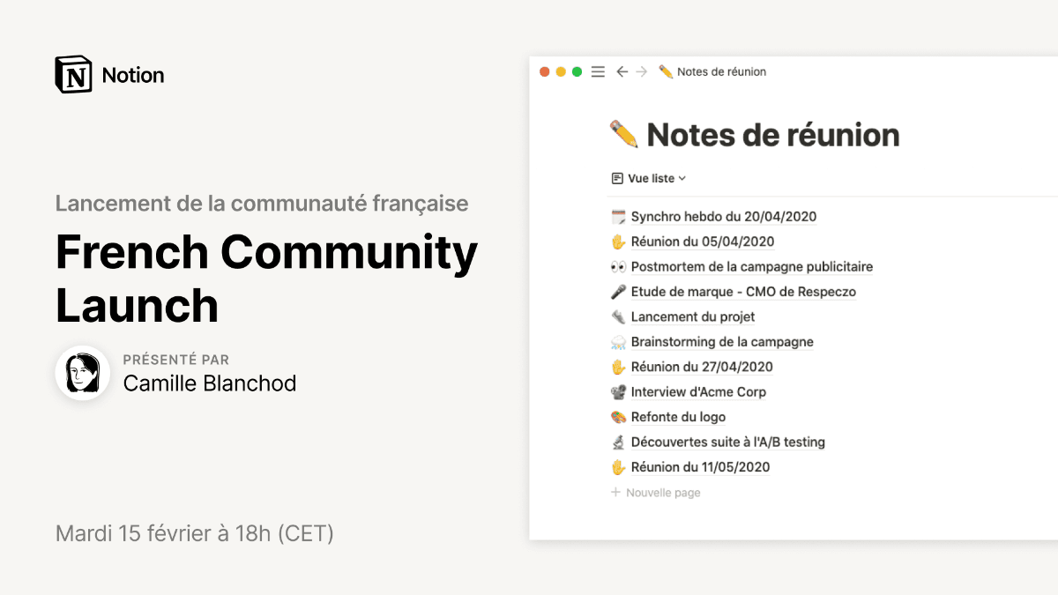Image resolution: width=1058 pixels, height=595 pixels.
Task: Click the French Community Launch heading
Action: (x=267, y=279)
